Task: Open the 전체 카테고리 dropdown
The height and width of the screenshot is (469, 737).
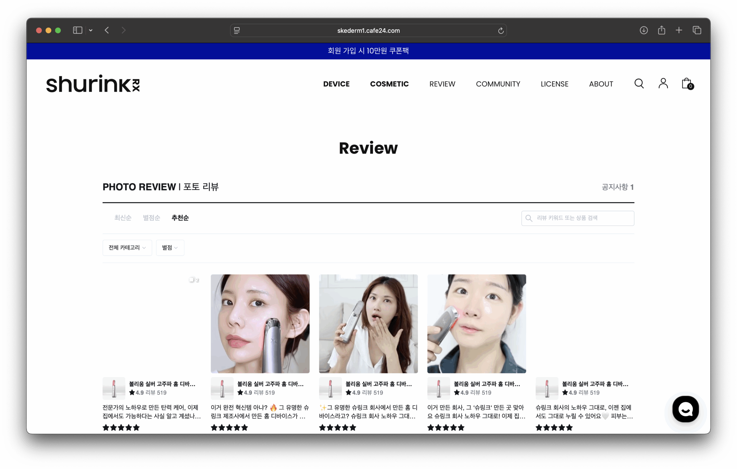Action: coord(127,247)
